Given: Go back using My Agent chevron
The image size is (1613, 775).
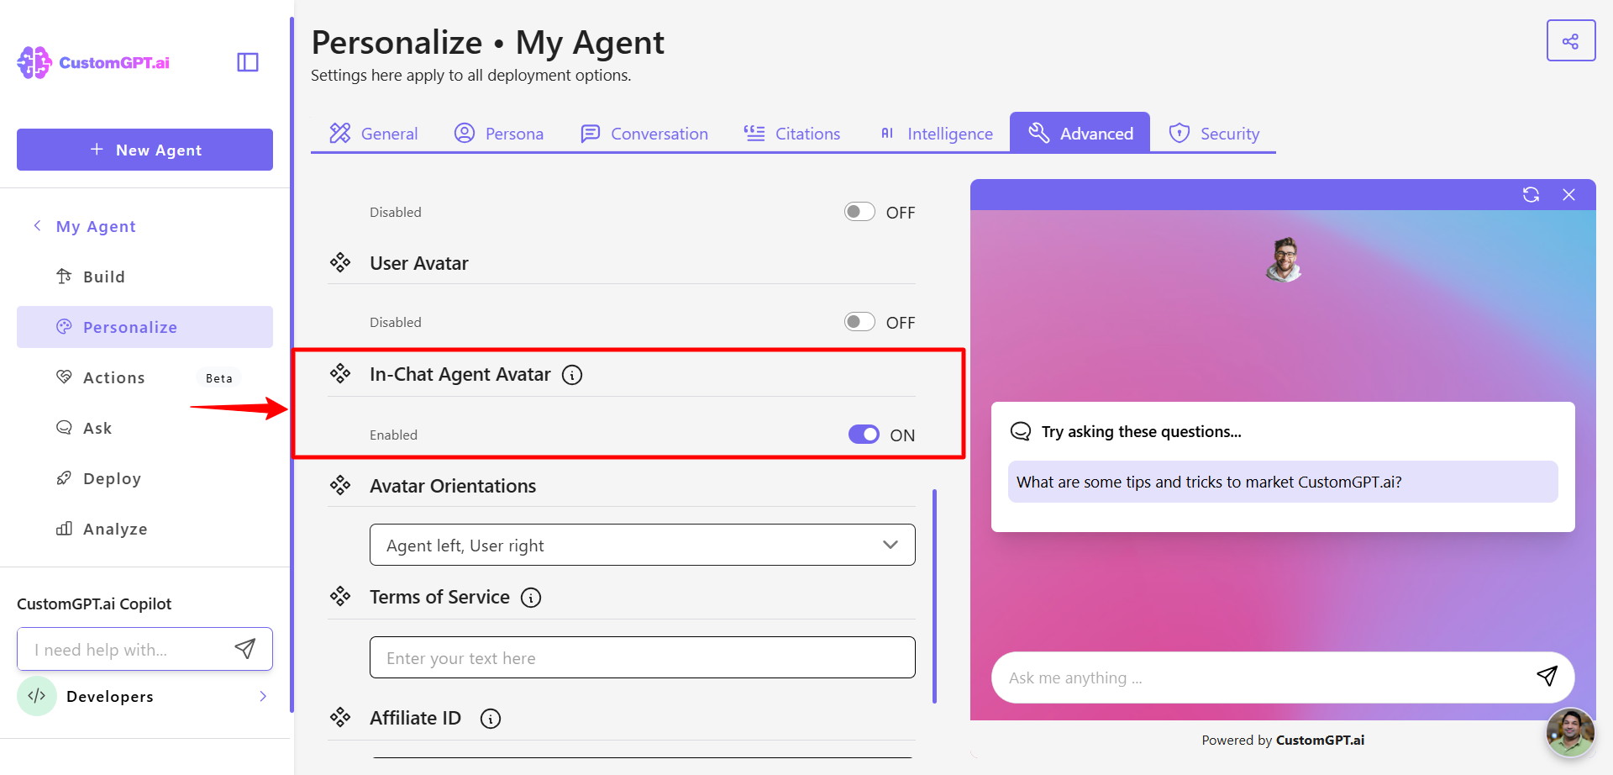Looking at the screenshot, I should (x=37, y=225).
